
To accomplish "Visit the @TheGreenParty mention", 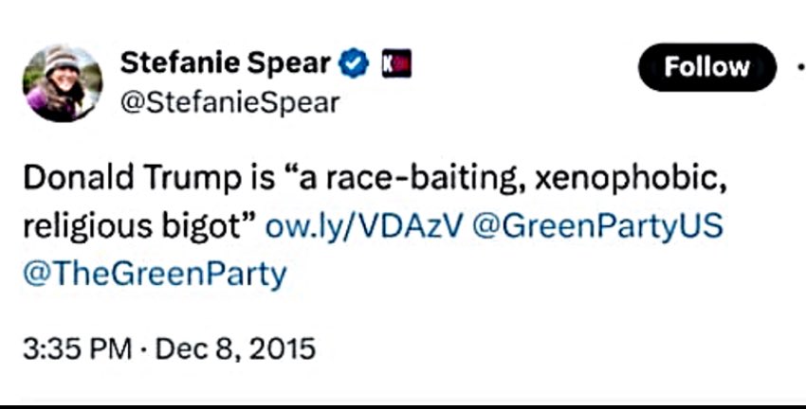I will click(x=154, y=275).
